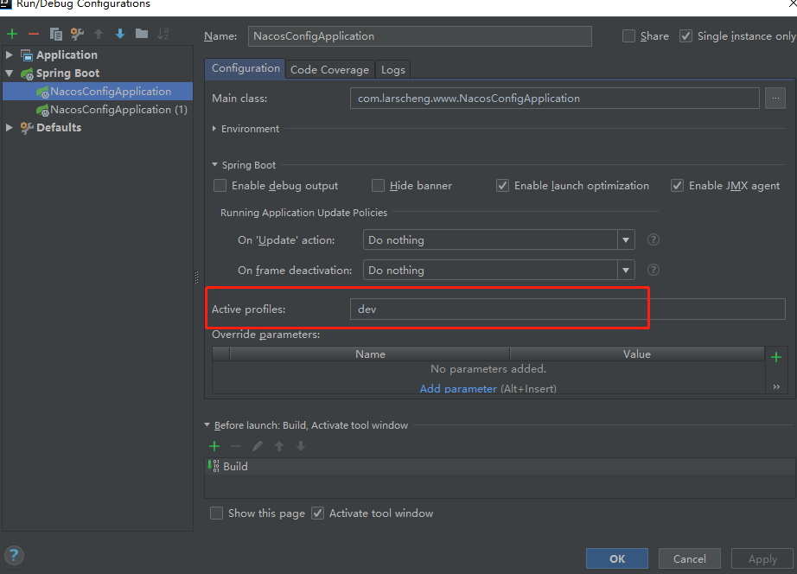Open the On frame deactivation dropdown
This screenshot has height=574, width=797.
tap(626, 270)
